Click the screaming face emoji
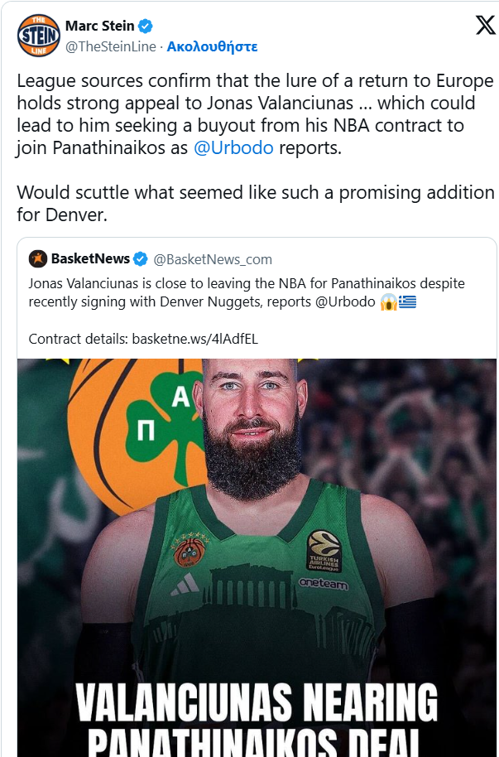499x757 pixels. [388, 301]
